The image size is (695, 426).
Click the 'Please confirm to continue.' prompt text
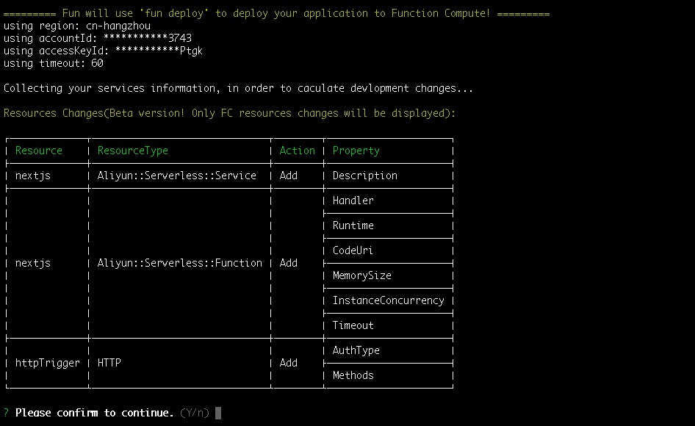pyautogui.click(x=94, y=413)
